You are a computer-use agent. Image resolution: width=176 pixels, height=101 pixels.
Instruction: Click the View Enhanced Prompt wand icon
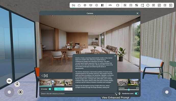pyautogui.click(x=116, y=94)
